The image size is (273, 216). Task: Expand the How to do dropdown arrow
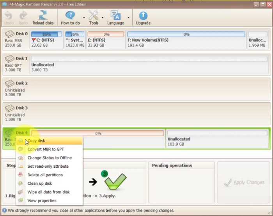click(x=84, y=18)
